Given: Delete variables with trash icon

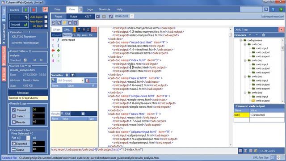Looking at the screenshot, I should [67, 75].
